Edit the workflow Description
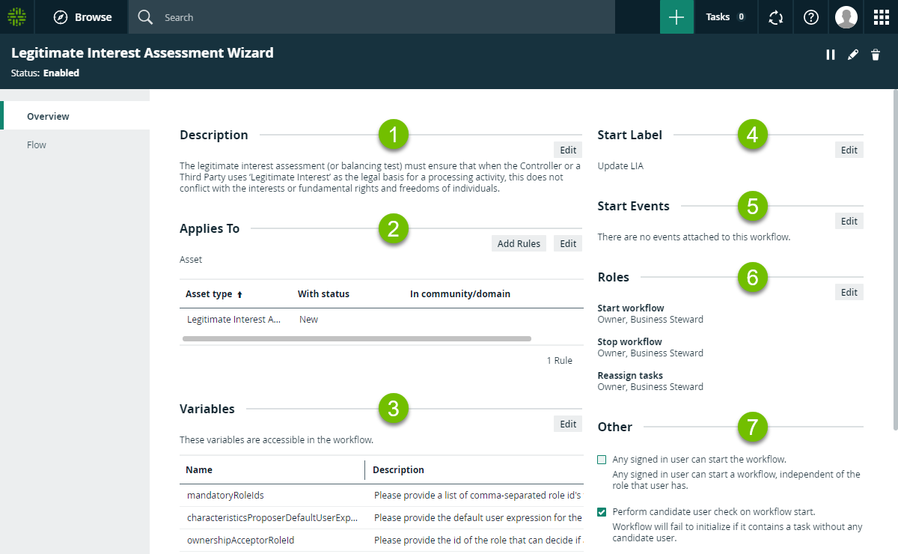 (567, 150)
